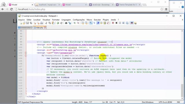Collapse the fold marker on line 102
185x104 pixels.
[26, 53]
